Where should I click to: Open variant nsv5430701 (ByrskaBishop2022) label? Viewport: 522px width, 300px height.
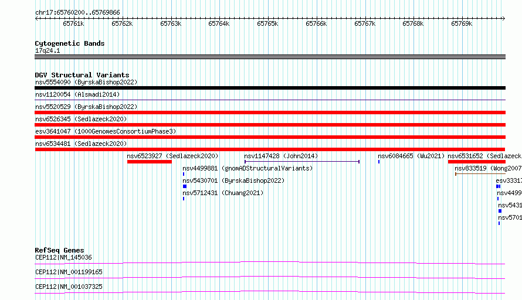coord(233,180)
